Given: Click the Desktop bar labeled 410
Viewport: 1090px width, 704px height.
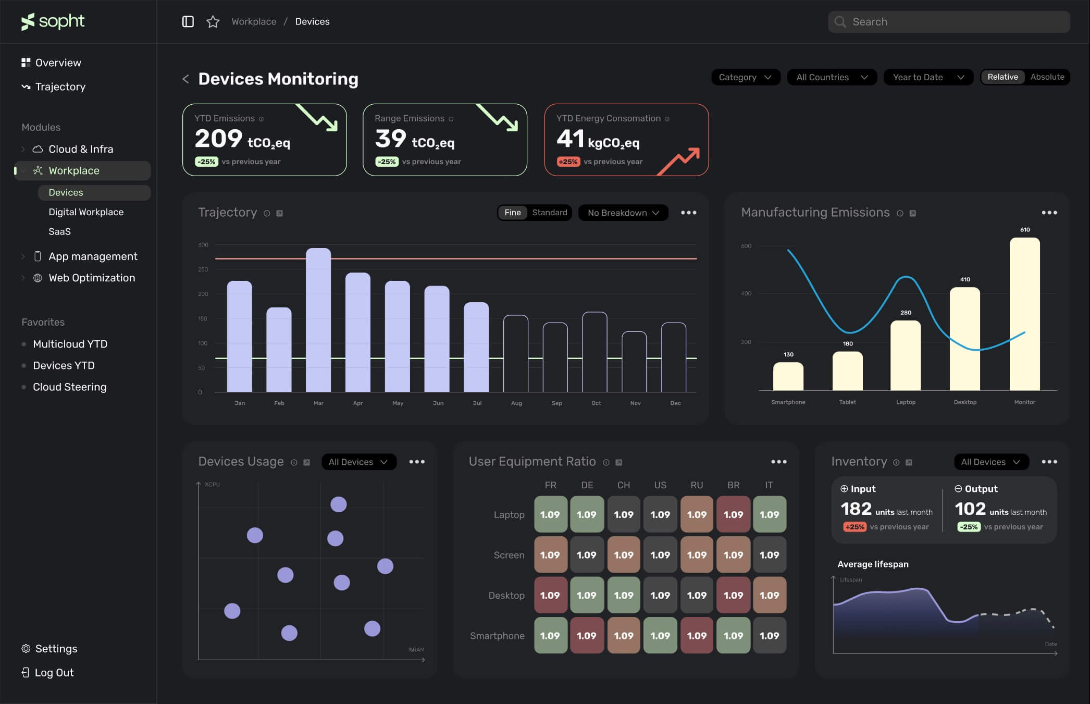Looking at the screenshot, I should click(965, 339).
